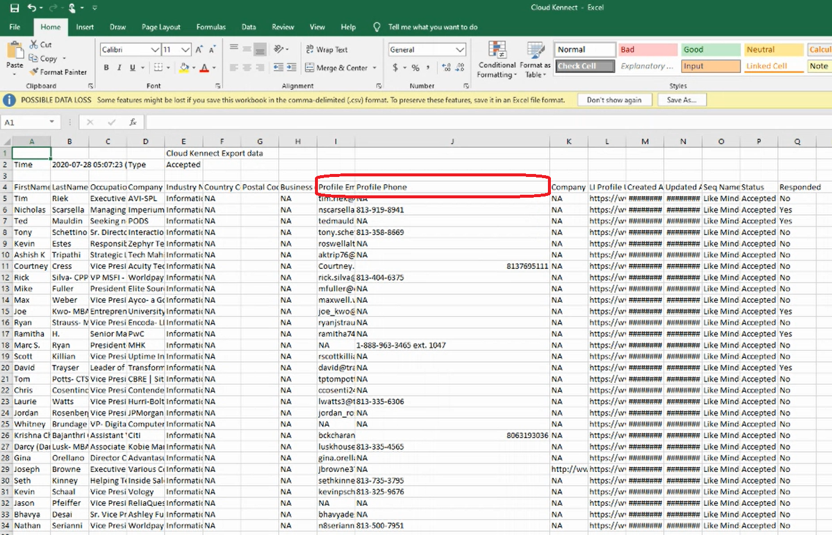Screen dimensions: 832x535
Task: Decrease decimal places
Action: click(459, 68)
